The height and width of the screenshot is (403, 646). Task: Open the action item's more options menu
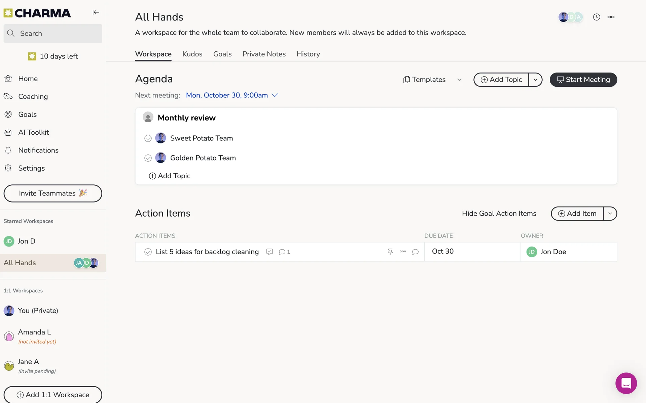coord(403,252)
